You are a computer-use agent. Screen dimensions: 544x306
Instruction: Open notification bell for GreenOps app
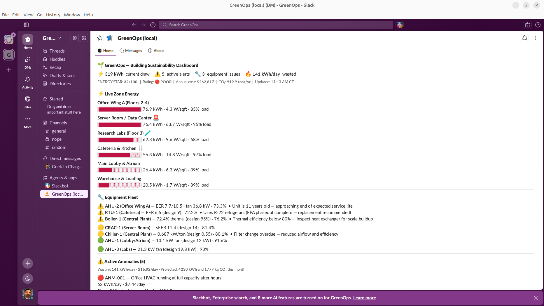tap(525, 38)
